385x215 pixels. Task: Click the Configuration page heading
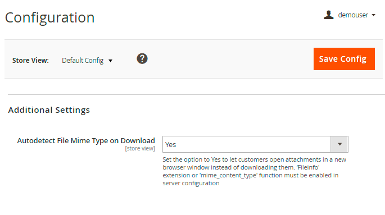[49, 17]
